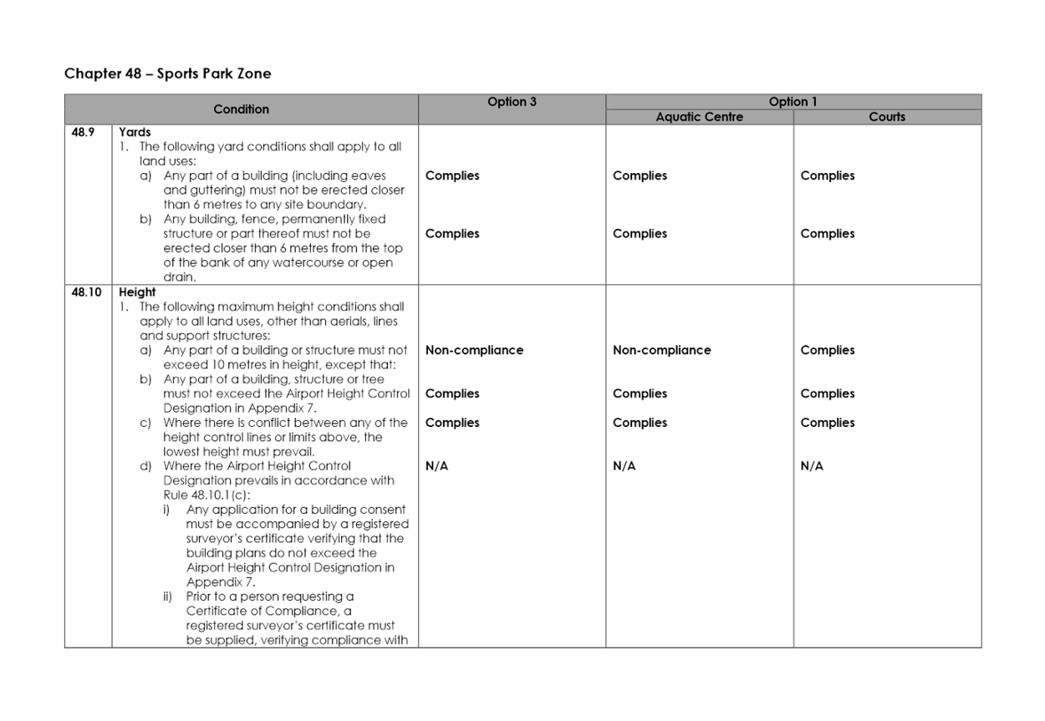Viewport: 1045px width, 721px height.
Task: Click the 'Aquatic Centre' sub-header
Action: 700,117
